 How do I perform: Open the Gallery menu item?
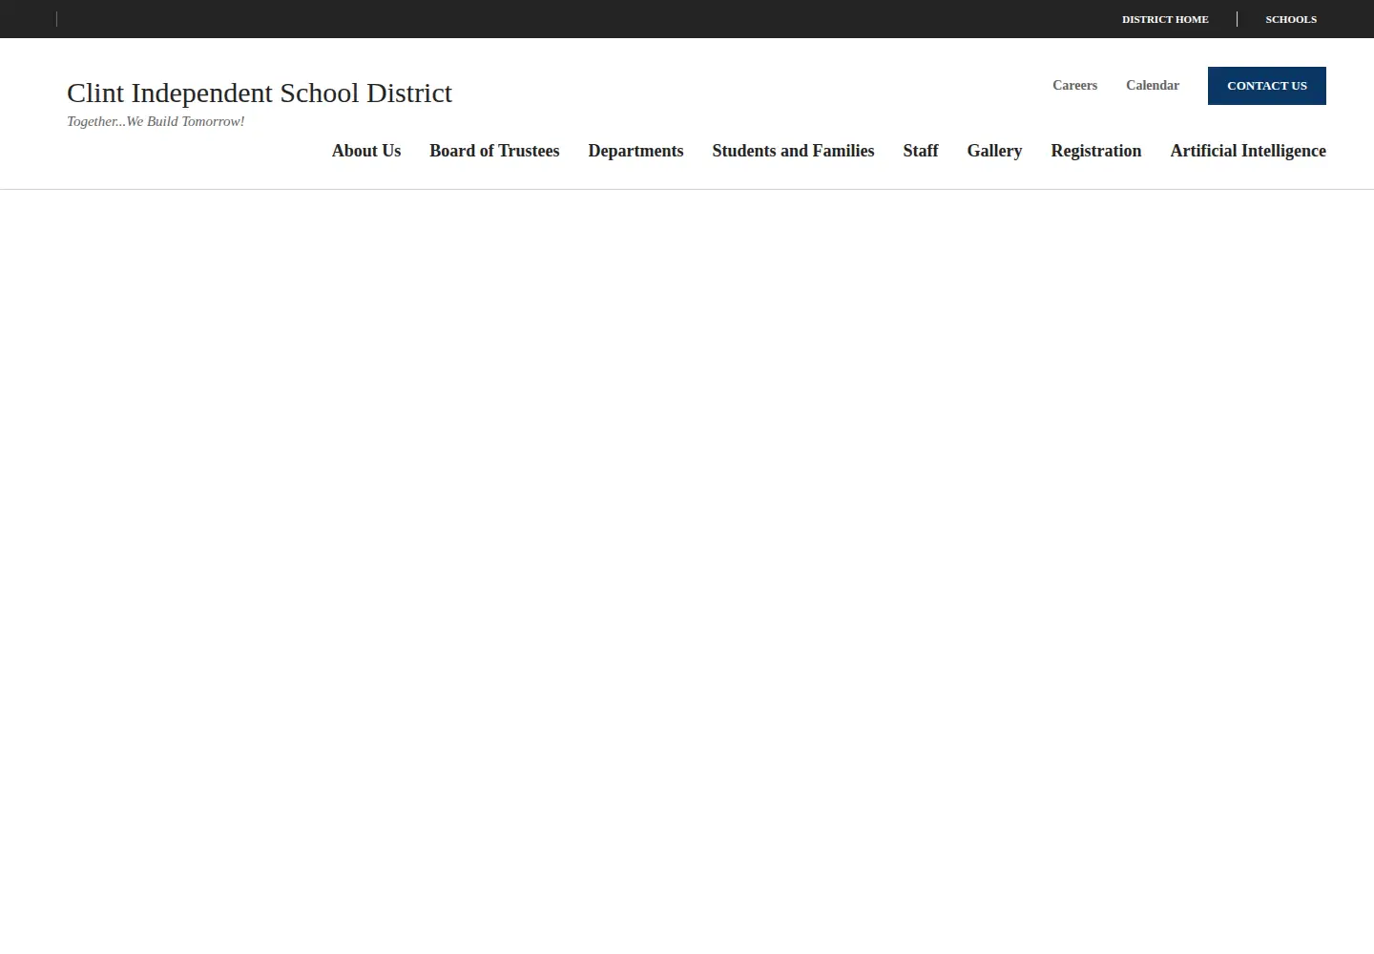tap(994, 151)
